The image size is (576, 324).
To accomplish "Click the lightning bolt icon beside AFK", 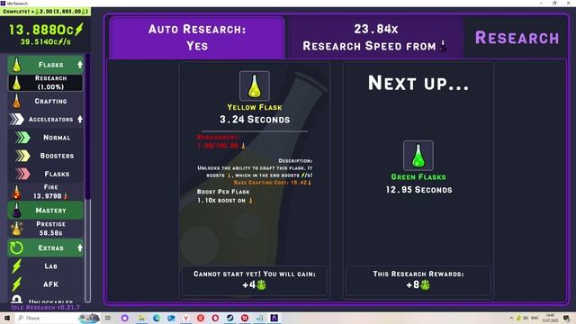I will point(16,284).
